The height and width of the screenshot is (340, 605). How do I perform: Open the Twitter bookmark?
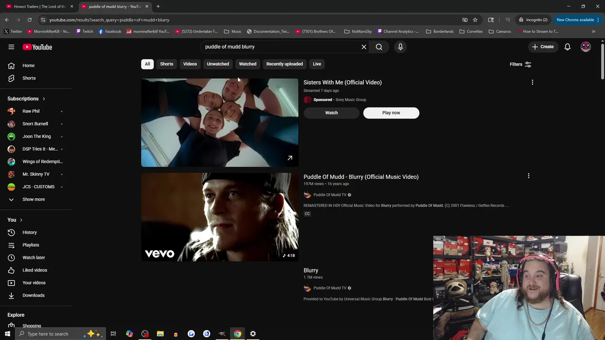click(x=13, y=31)
